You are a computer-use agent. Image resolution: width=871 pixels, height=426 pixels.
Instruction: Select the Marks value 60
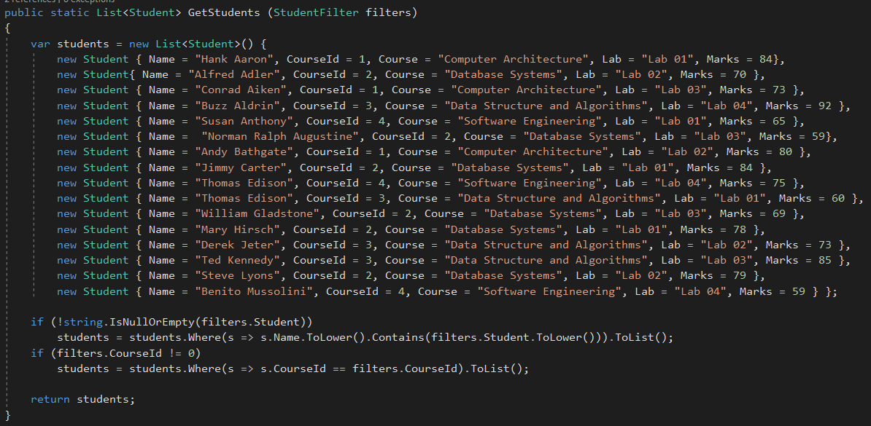tap(838, 198)
